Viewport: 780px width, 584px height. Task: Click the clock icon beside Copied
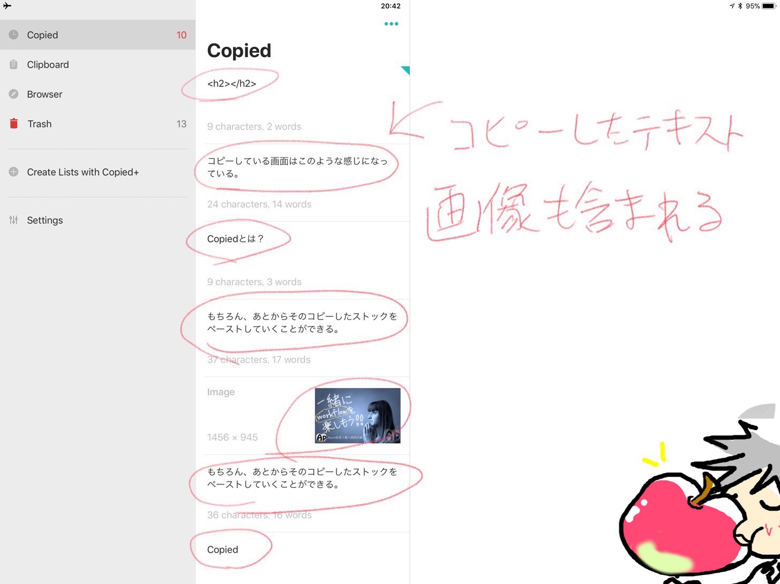click(14, 35)
